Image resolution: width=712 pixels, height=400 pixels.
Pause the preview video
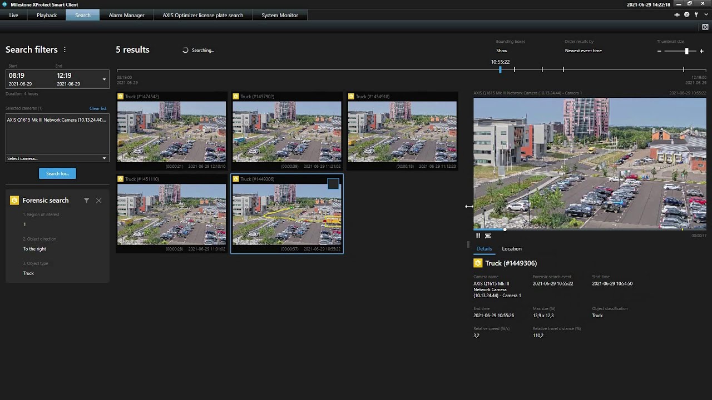(478, 236)
